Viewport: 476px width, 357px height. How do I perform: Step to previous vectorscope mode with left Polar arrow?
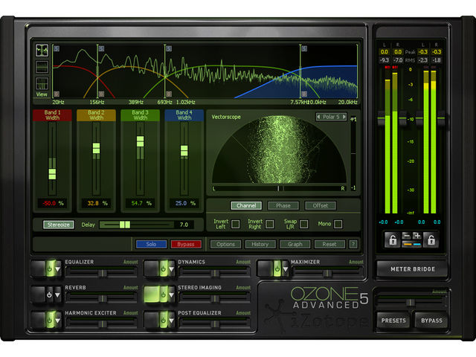tap(318, 117)
